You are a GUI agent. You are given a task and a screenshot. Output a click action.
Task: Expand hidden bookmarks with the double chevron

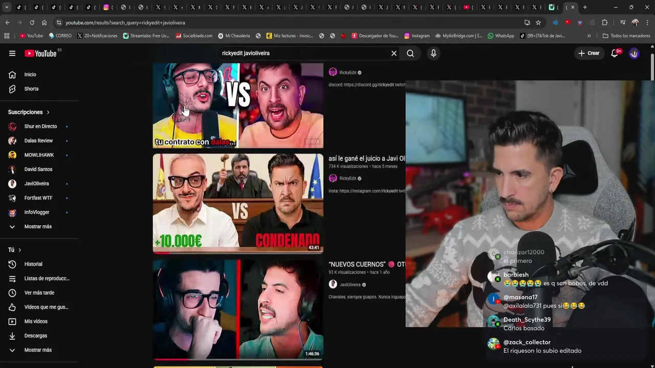pyautogui.click(x=589, y=36)
